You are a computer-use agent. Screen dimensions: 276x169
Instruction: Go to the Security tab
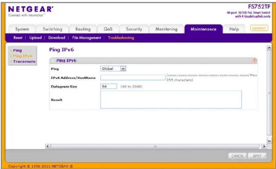pyautogui.click(x=134, y=29)
